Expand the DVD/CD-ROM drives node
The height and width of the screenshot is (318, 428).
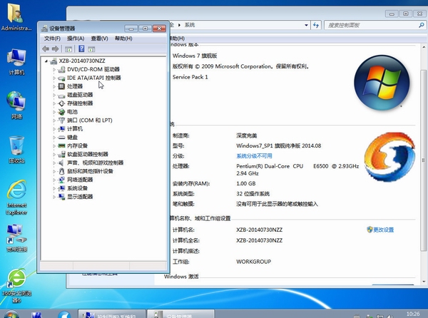coord(54,70)
